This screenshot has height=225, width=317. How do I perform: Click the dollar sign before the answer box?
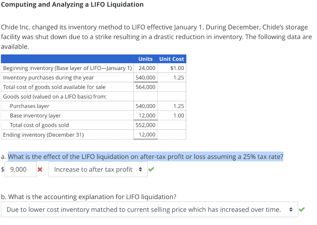2,169
